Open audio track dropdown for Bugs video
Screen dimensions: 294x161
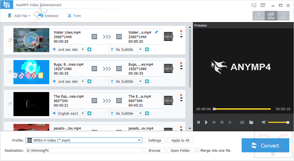click(x=68, y=81)
